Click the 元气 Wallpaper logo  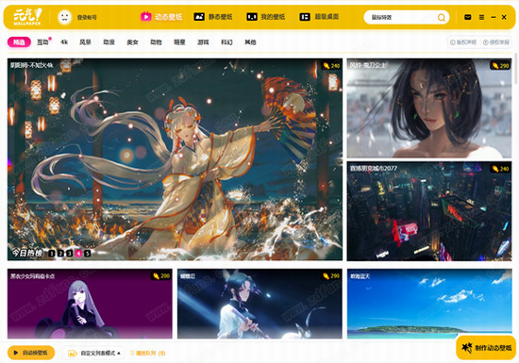pyautogui.click(x=27, y=17)
